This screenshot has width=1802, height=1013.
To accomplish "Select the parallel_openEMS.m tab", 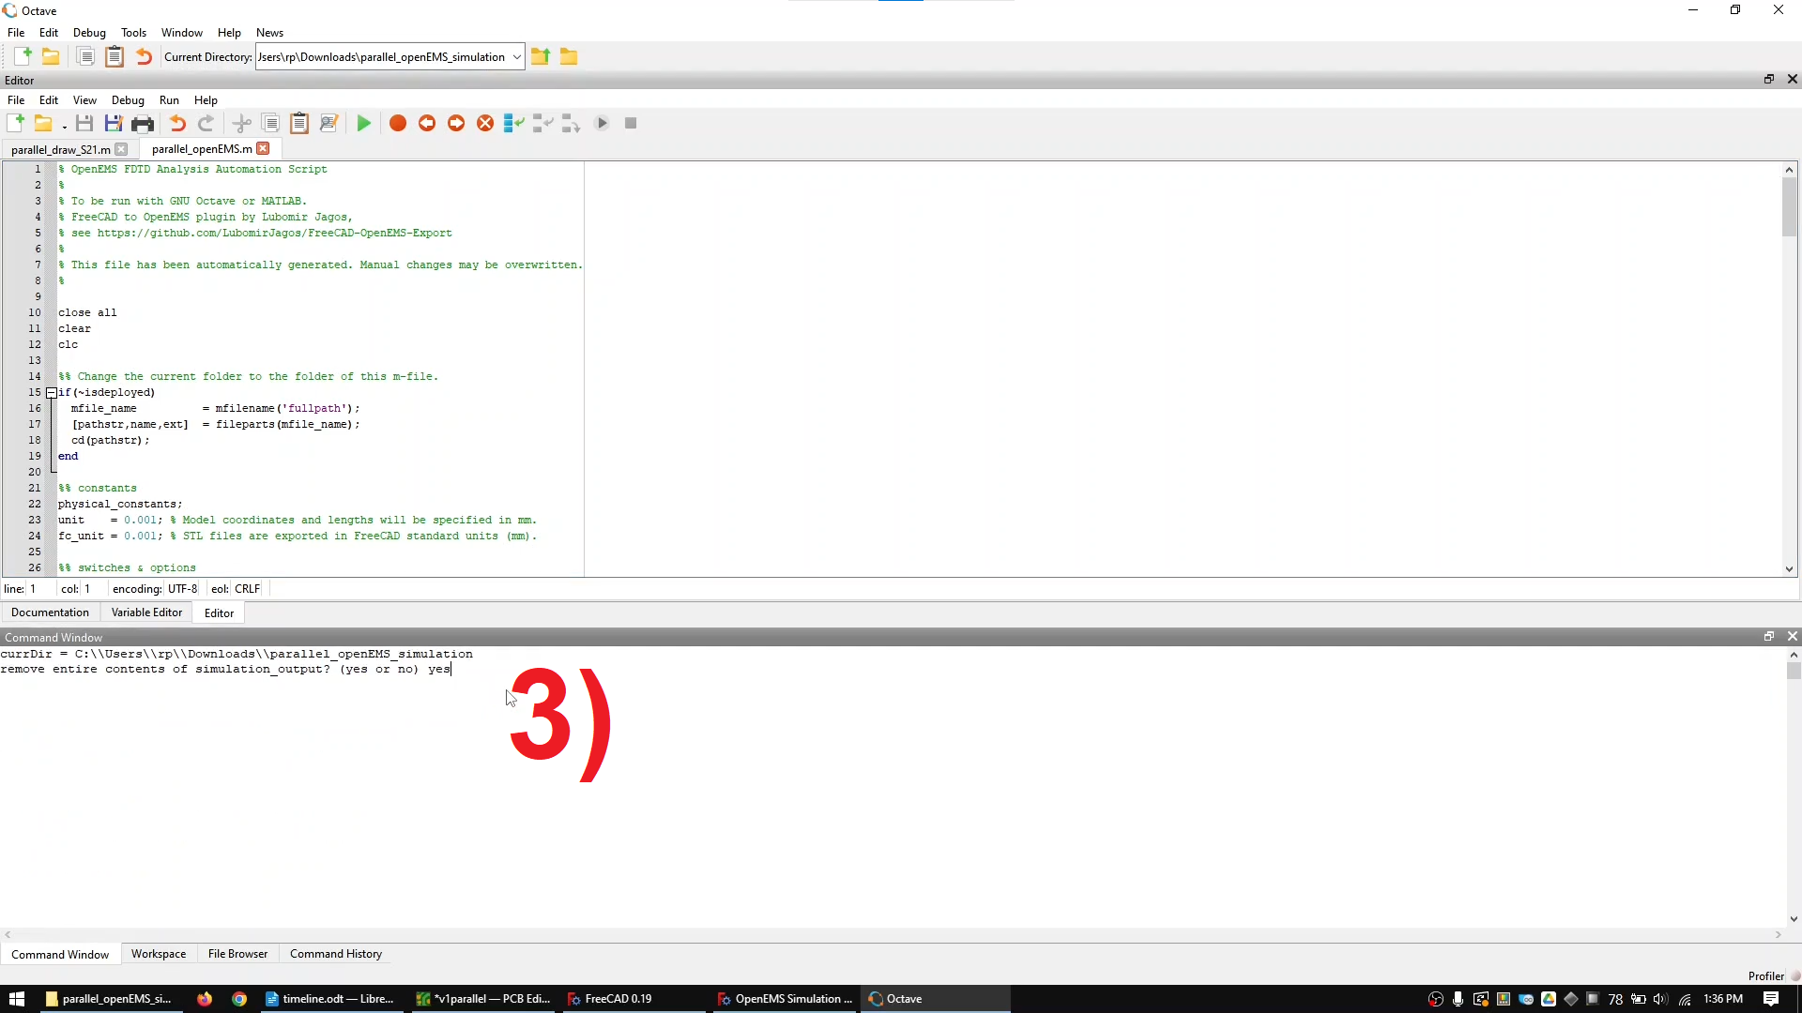I will coord(202,148).
